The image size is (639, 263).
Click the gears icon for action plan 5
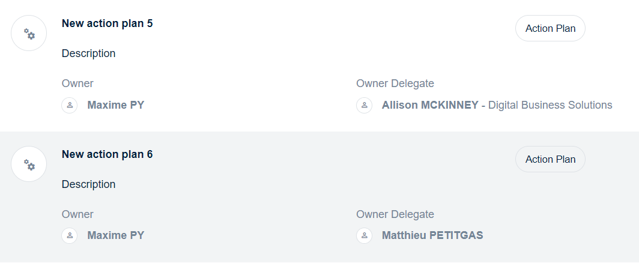pos(29,34)
